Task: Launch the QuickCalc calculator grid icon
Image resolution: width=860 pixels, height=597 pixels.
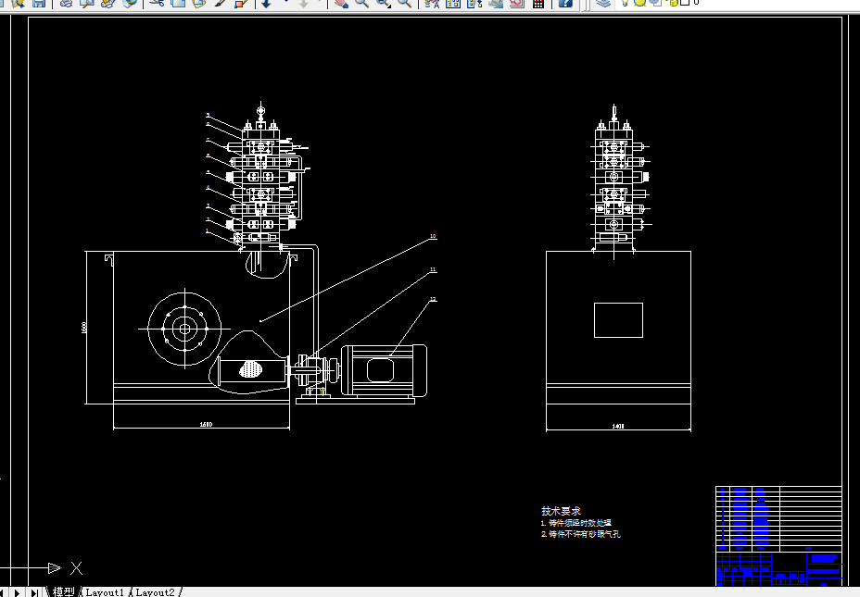Action: coord(538,3)
